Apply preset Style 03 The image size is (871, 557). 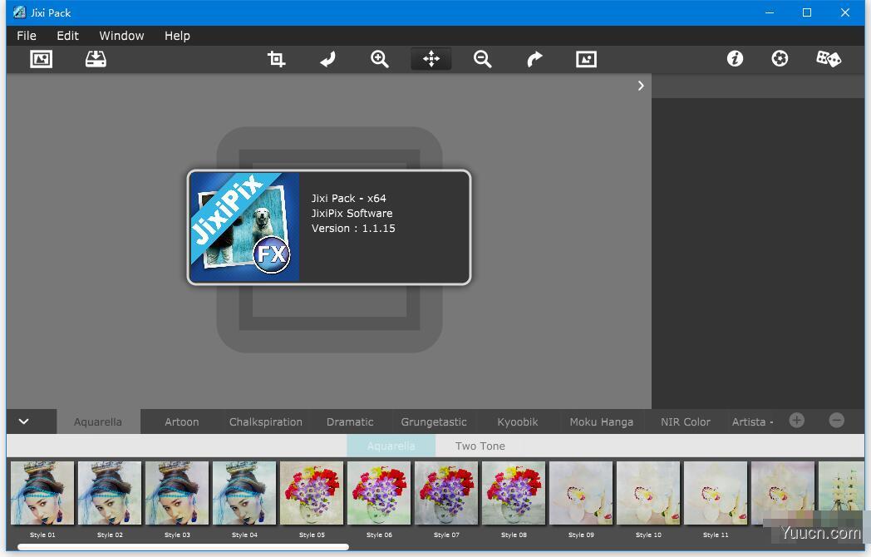tap(177, 493)
